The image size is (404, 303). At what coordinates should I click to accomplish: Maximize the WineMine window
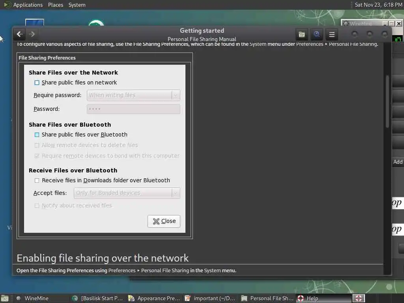(x=392, y=23)
